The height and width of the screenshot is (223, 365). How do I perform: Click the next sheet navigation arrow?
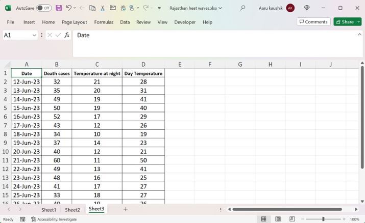click(20, 209)
